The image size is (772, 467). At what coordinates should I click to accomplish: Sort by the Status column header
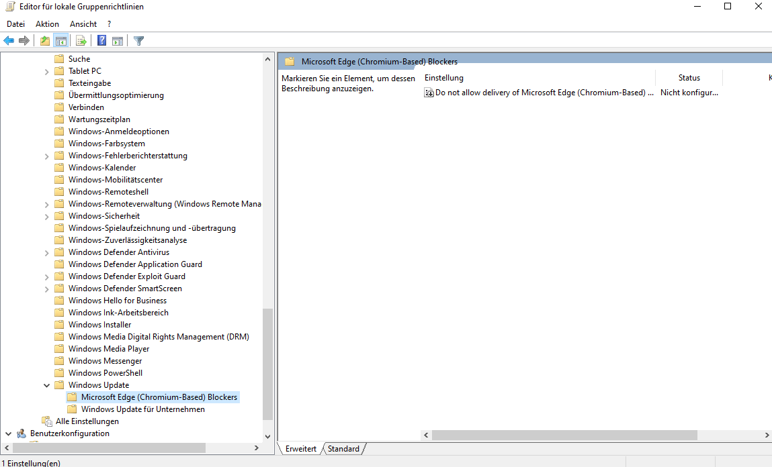[x=689, y=78]
